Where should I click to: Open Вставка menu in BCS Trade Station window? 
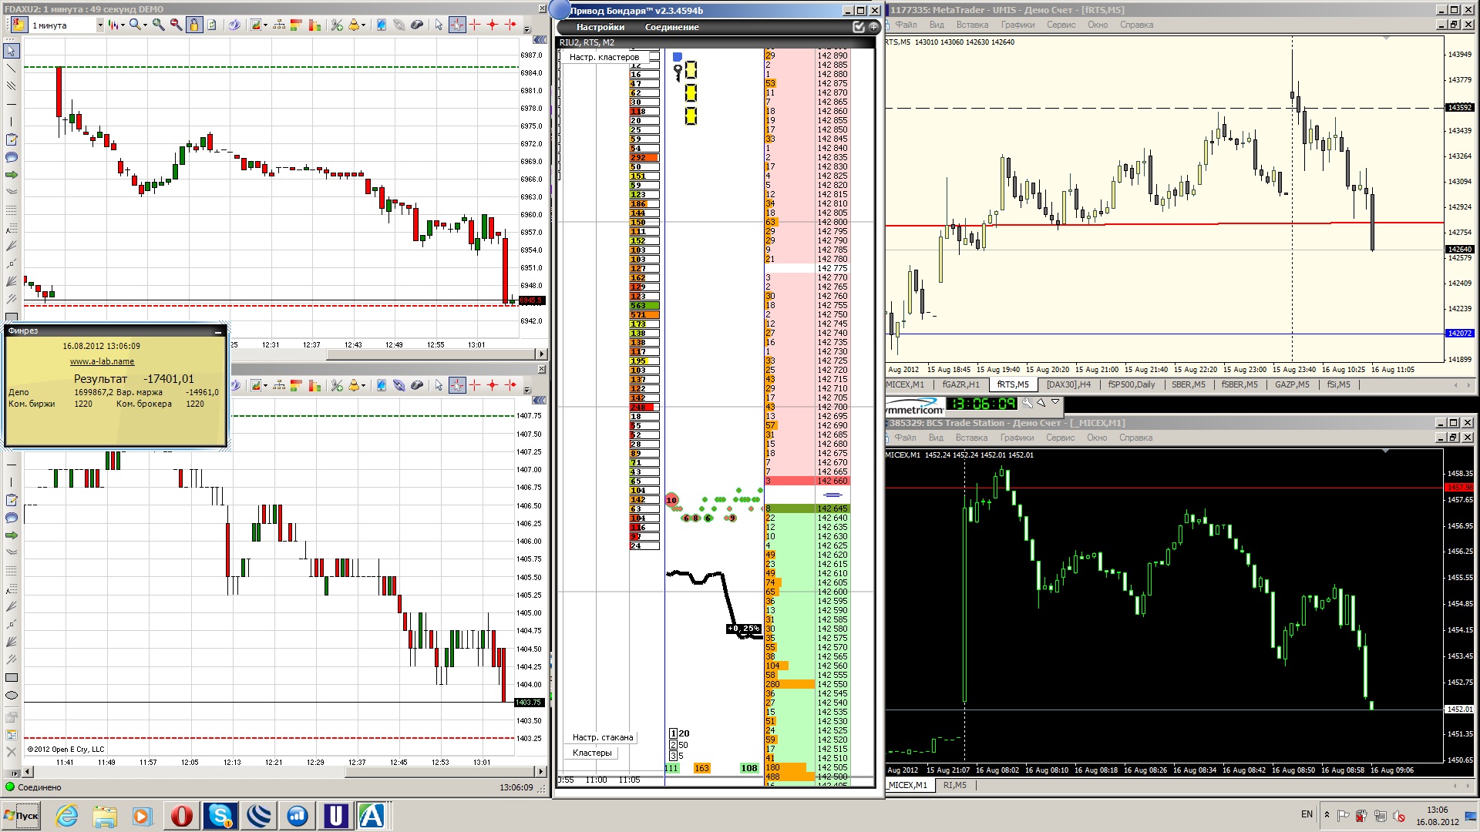point(971,438)
